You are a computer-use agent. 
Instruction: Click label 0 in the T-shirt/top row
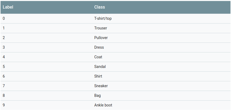click(4, 18)
